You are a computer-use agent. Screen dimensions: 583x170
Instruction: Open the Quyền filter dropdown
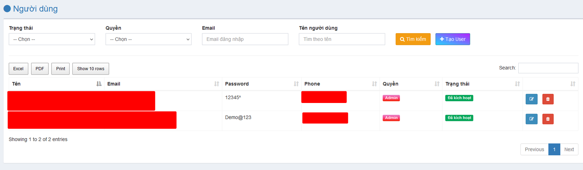(x=148, y=39)
